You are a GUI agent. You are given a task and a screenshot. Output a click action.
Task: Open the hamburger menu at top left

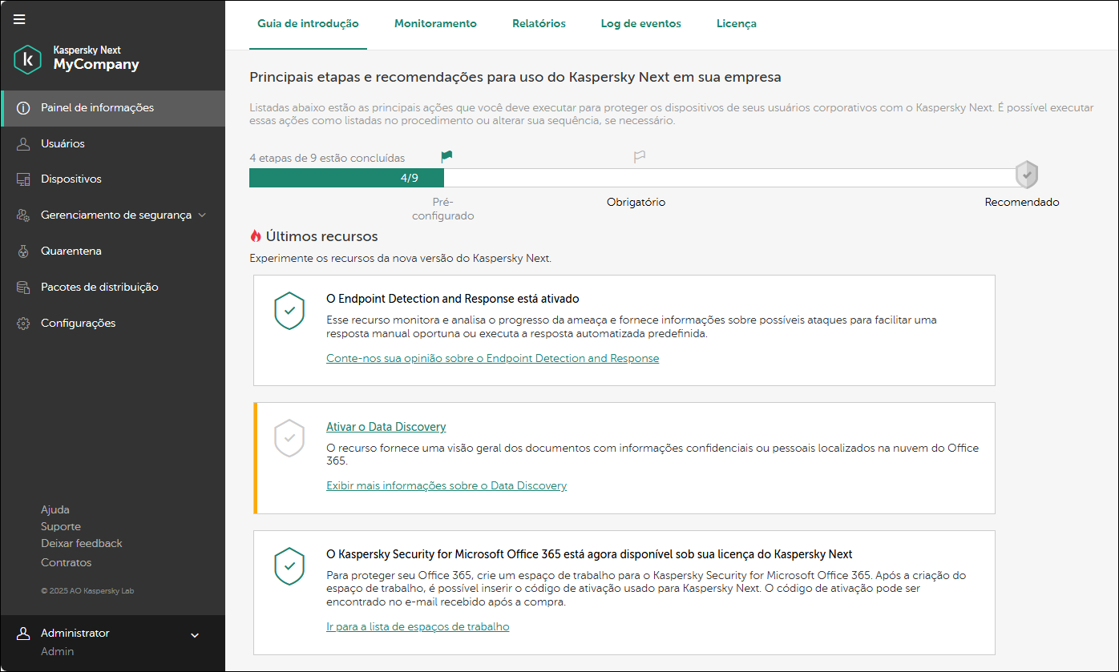18,19
